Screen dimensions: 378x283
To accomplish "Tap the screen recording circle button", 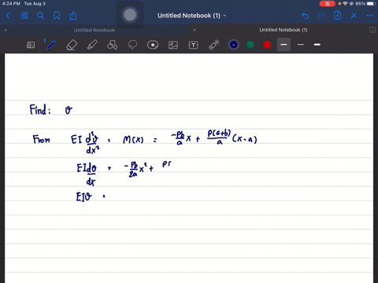I will tap(130, 15).
